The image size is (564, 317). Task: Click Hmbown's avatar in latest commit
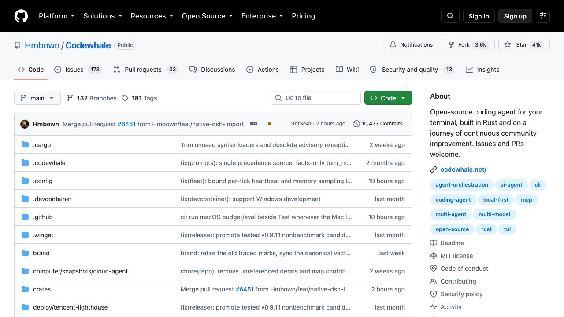pyautogui.click(x=25, y=124)
